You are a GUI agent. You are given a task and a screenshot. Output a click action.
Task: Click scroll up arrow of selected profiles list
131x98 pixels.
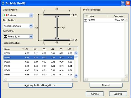tap(126, 20)
